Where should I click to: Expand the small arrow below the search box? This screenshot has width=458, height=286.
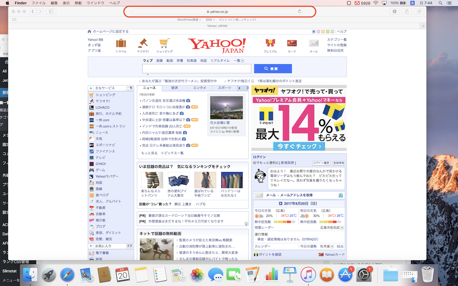[148, 75]
